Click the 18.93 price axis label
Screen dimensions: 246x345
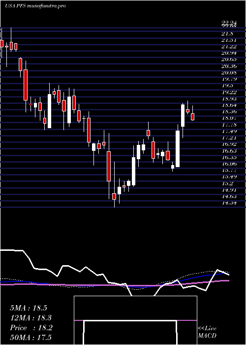229,99
